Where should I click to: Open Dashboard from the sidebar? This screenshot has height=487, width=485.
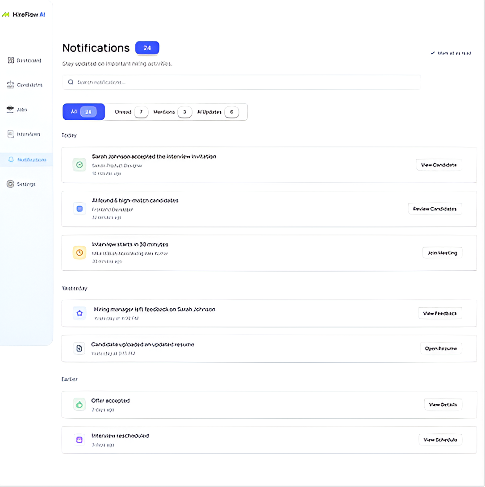(x=25, y=60)
